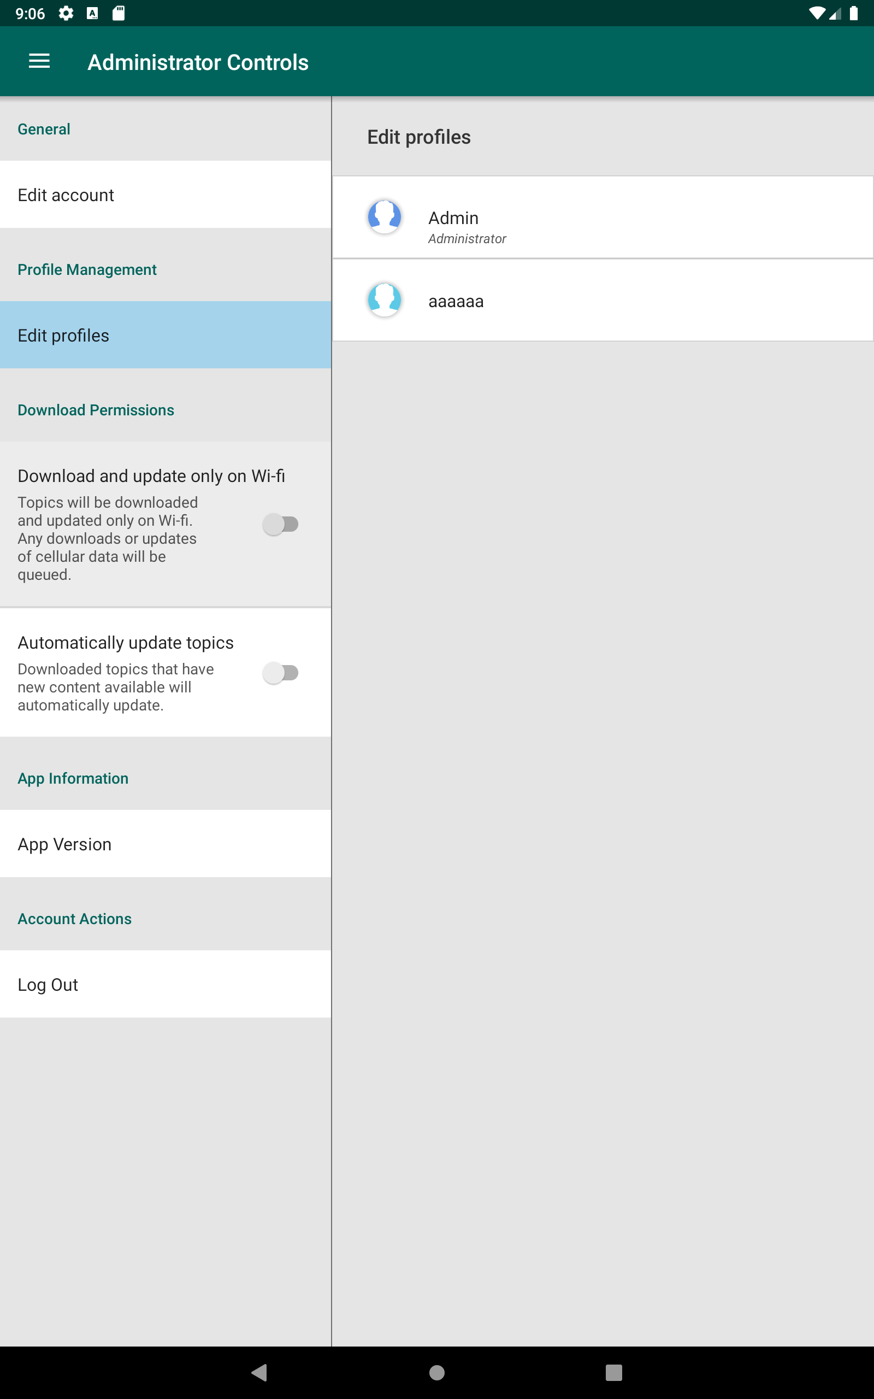Open the hamburger navigation menu
This screenshot has height=1399, width=874.
[x=39, y=61]
